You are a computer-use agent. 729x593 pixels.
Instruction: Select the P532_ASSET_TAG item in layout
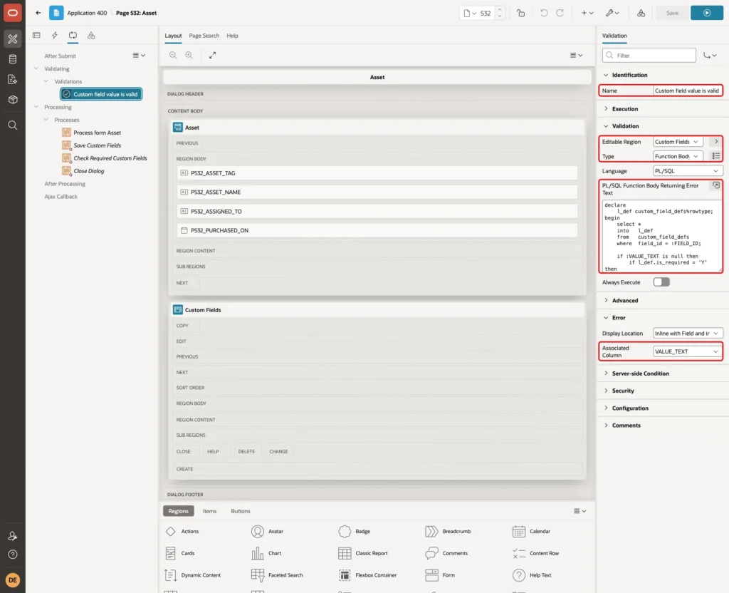pos(377,173)
